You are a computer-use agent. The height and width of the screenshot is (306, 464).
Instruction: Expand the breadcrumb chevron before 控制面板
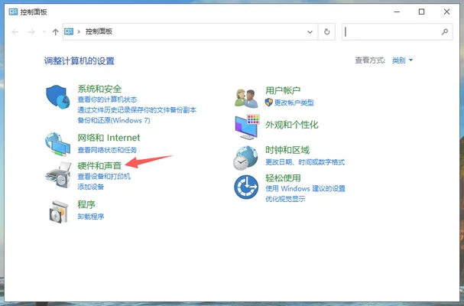pos(79,31)
